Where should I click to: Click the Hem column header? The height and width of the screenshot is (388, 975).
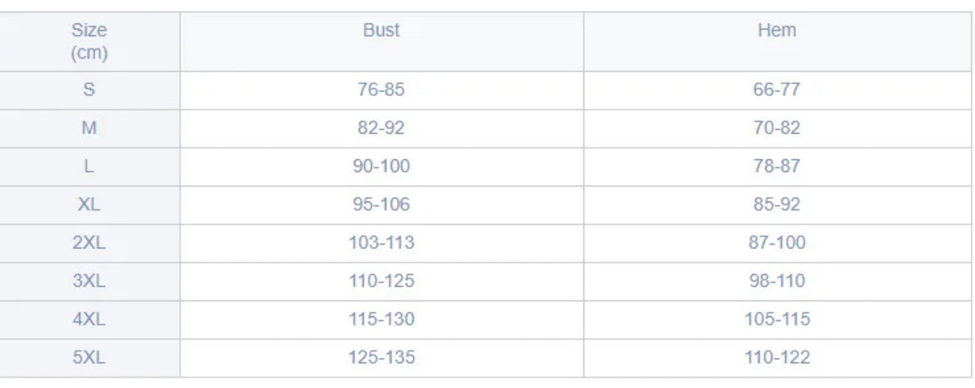[776, 30]
